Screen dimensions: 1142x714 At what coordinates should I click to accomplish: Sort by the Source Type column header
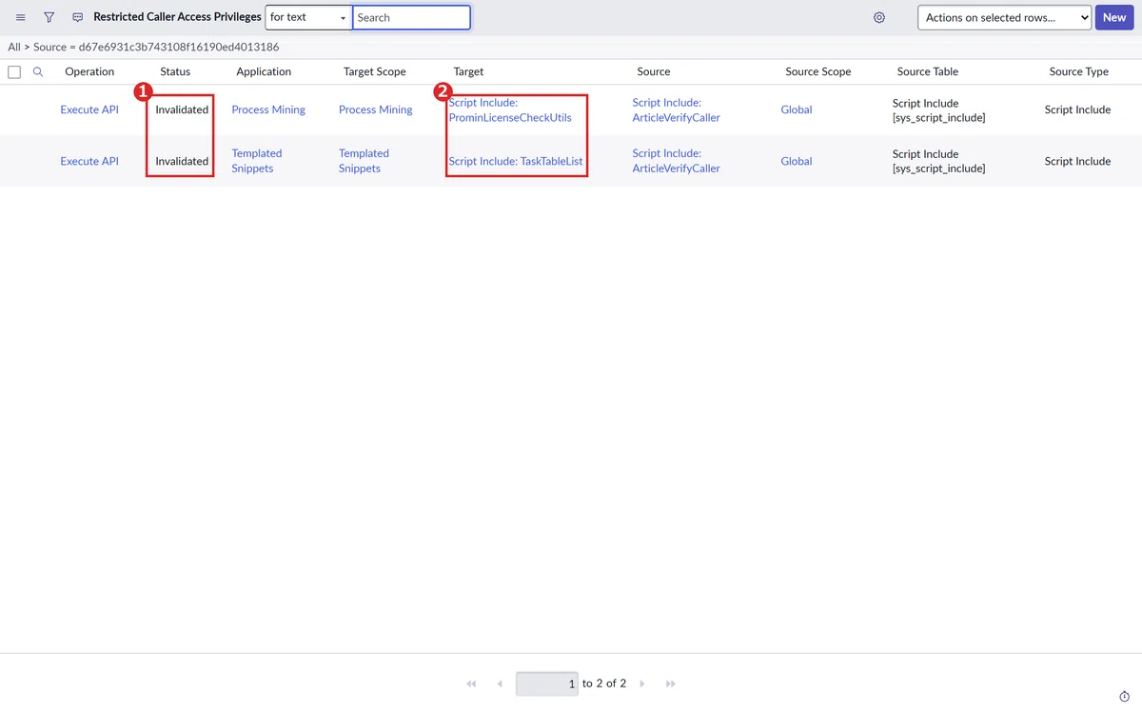(x=1079, y=71)
